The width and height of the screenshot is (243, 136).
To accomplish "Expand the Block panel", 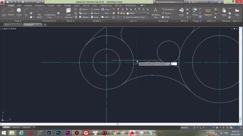I will tap(184, 21).
